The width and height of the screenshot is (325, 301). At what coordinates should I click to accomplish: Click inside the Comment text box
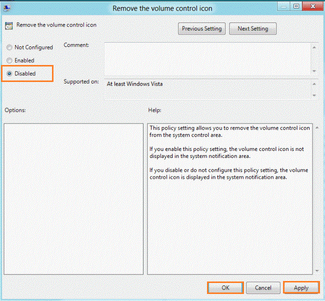(x=207, y=59)
